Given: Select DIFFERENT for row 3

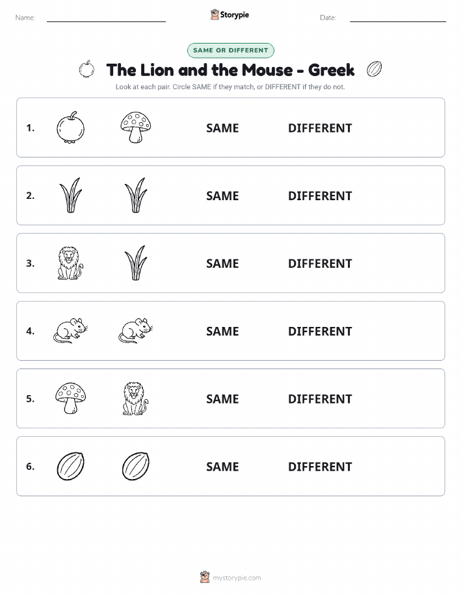Looking at the screenshot, I should pos(320,263).
